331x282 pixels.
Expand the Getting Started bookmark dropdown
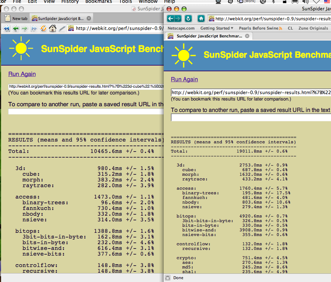pos(232,28)
